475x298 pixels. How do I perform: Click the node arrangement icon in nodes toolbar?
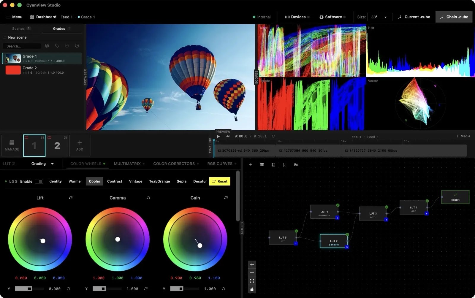pyautogui.click(x=296, y=165)
